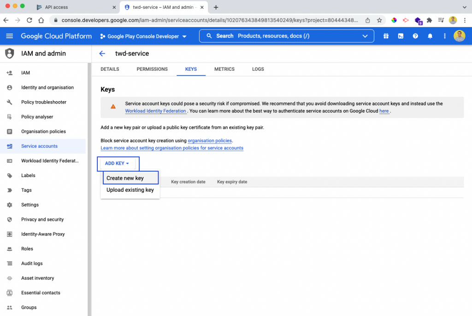Click the Policy troubleshooter wrench icon
The image size is (472, 316).
coord(10,102)
